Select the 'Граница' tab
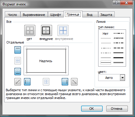Image resolution: width=135 pixels, height=117 pixels. (x=73, y=14)
